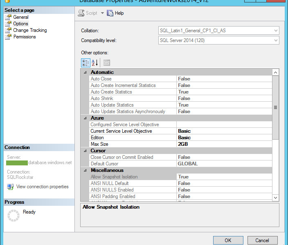Collapse the Miscellaneous category

click(x=85, y=170)
